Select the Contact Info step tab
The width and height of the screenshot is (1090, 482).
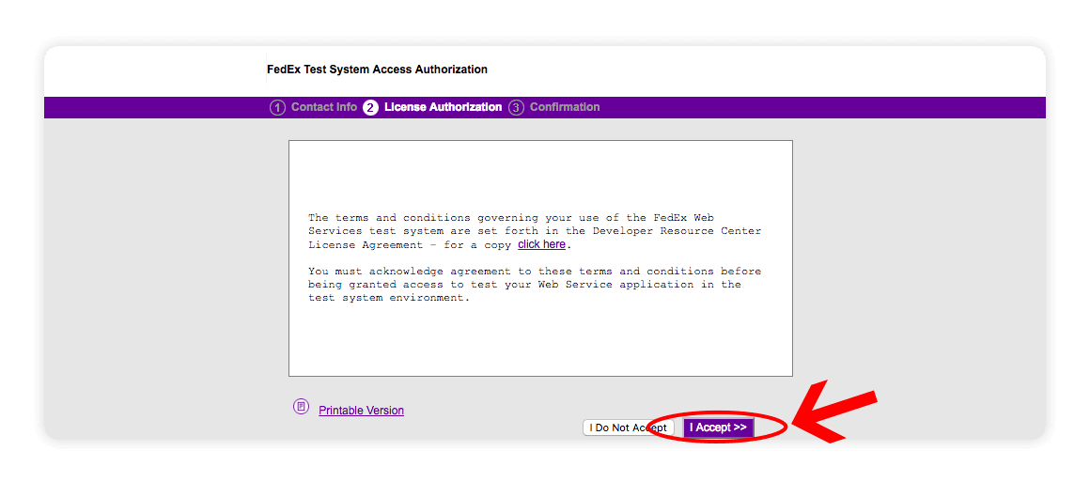point(324,107)
